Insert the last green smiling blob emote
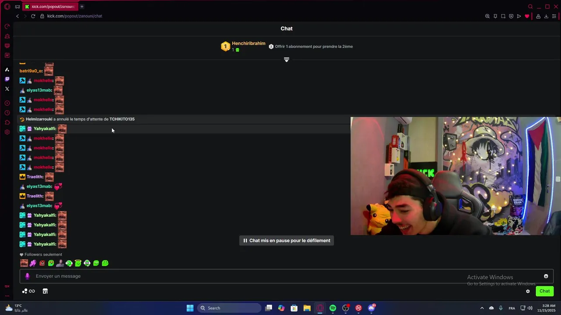Screen dimensions: 561x315 pos(105,263)
